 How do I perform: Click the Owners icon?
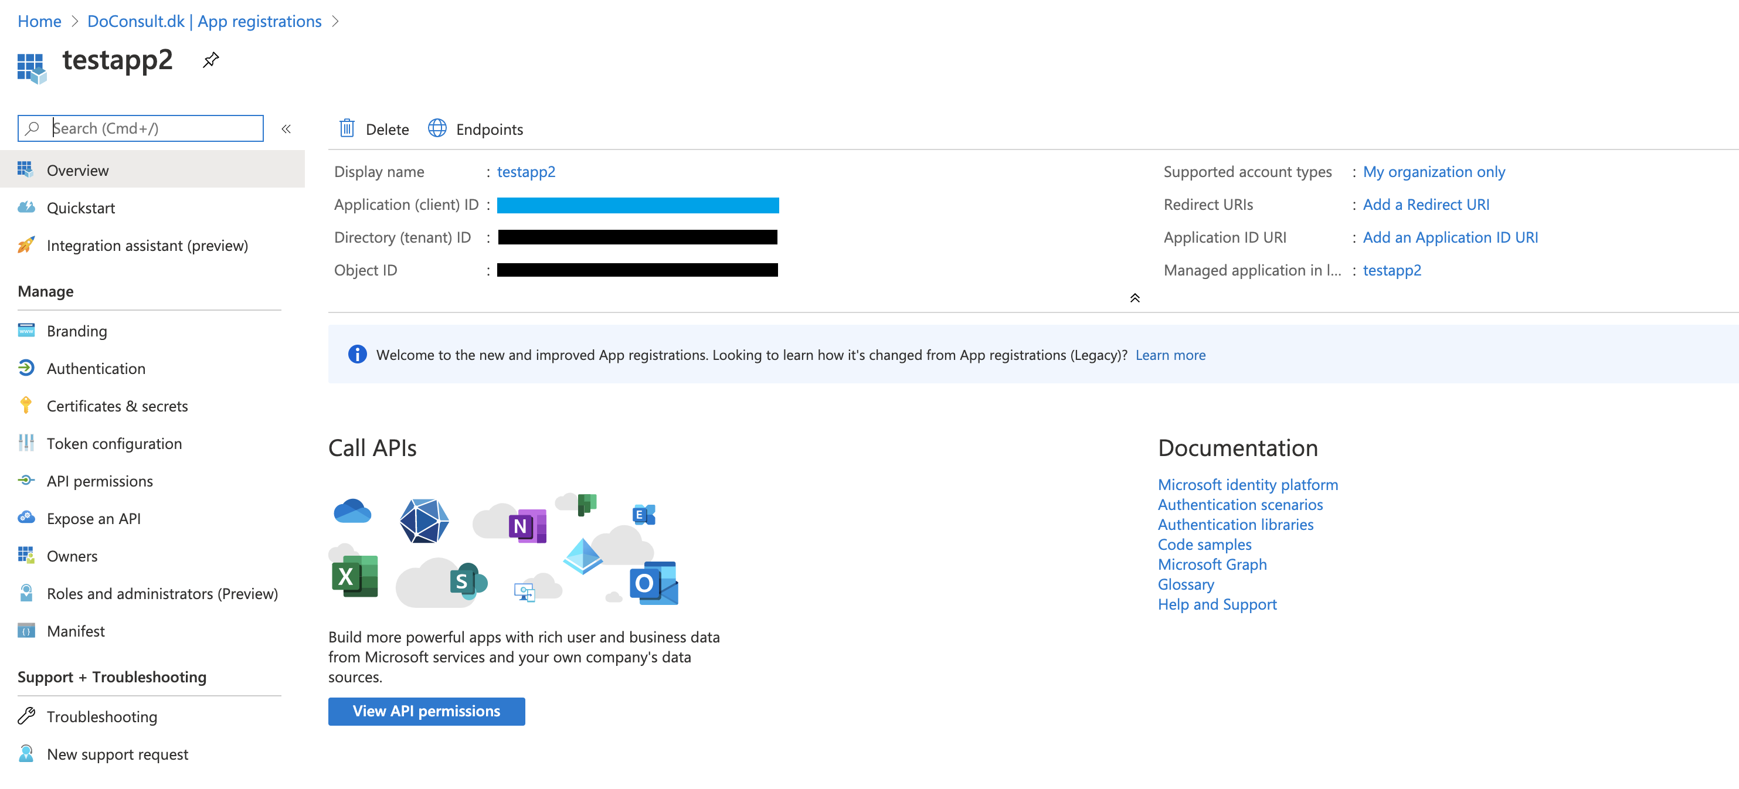coord(26,556)
